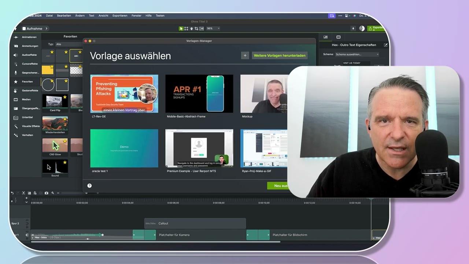Click the paste icon in timeline toolbar
This screenshot has width=469, height=264.
tap(35, 193)
